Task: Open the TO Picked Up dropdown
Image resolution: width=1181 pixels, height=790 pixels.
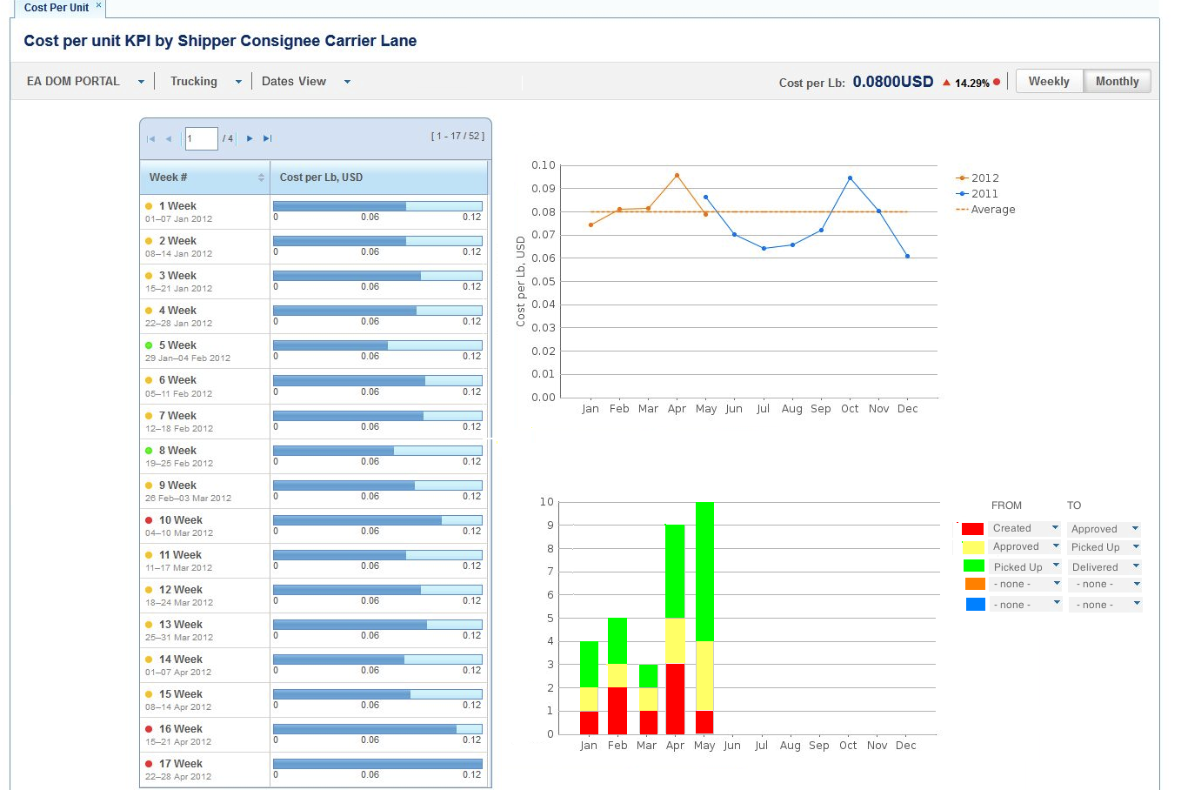Action: 1104,547
